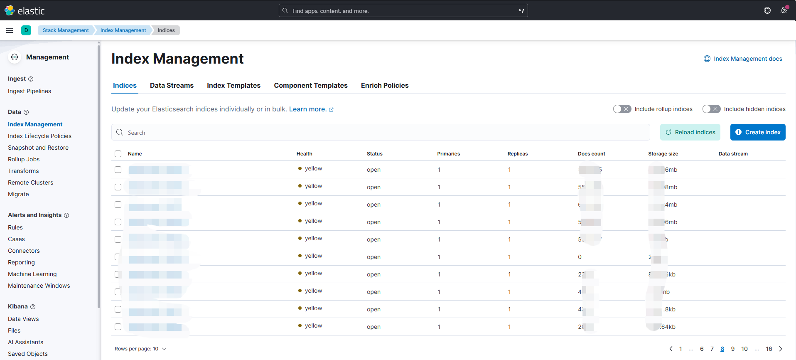Image resolution: width=796 pixels, height=360 pixels.
Task: Switch to Component Templates tab
Action: 311,85
